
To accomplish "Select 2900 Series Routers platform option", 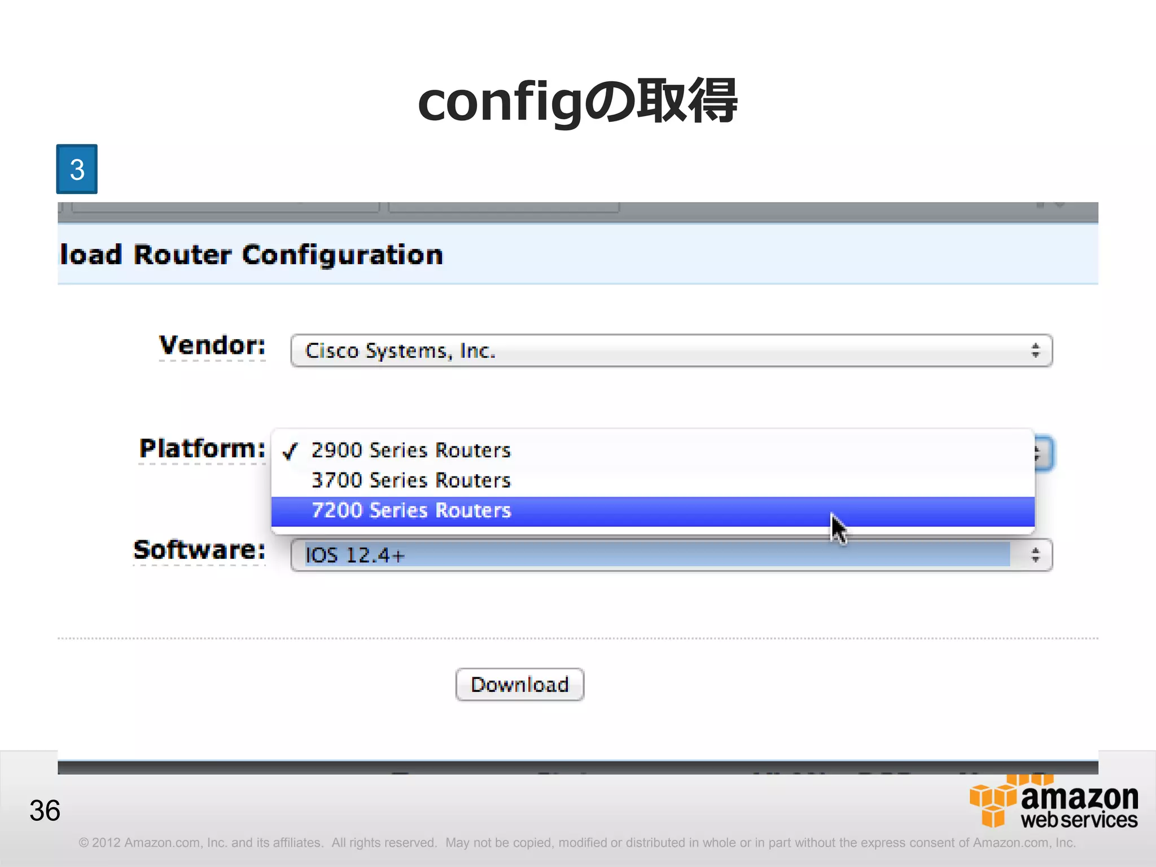I will (x=653, y=450).
